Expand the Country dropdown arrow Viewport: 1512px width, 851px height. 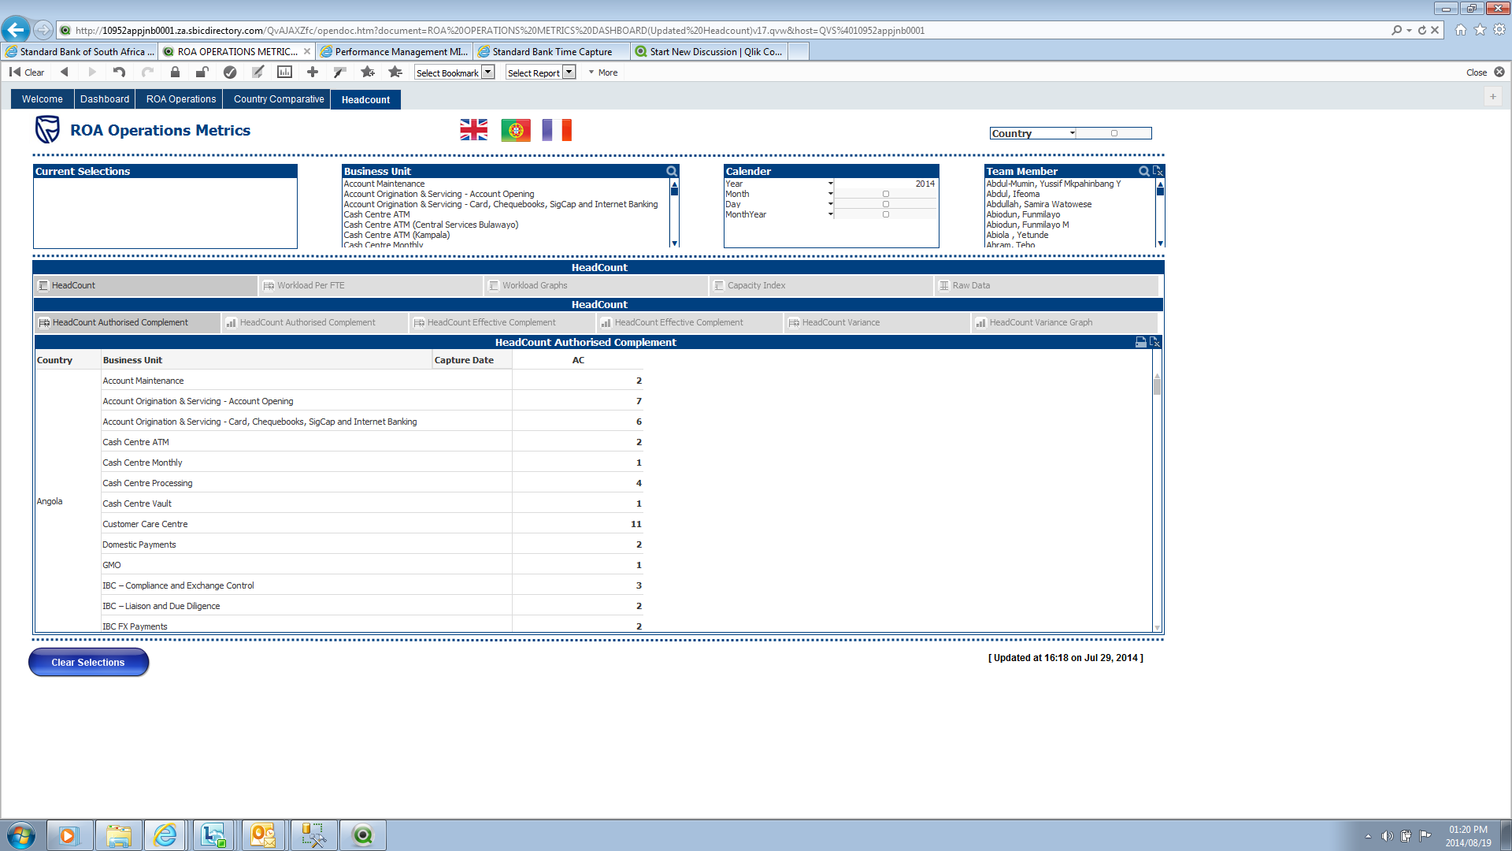coord(1073,134)
